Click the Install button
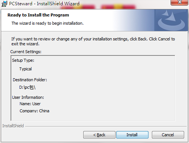Viewport: 189px width, 143px height. point(132,135)
